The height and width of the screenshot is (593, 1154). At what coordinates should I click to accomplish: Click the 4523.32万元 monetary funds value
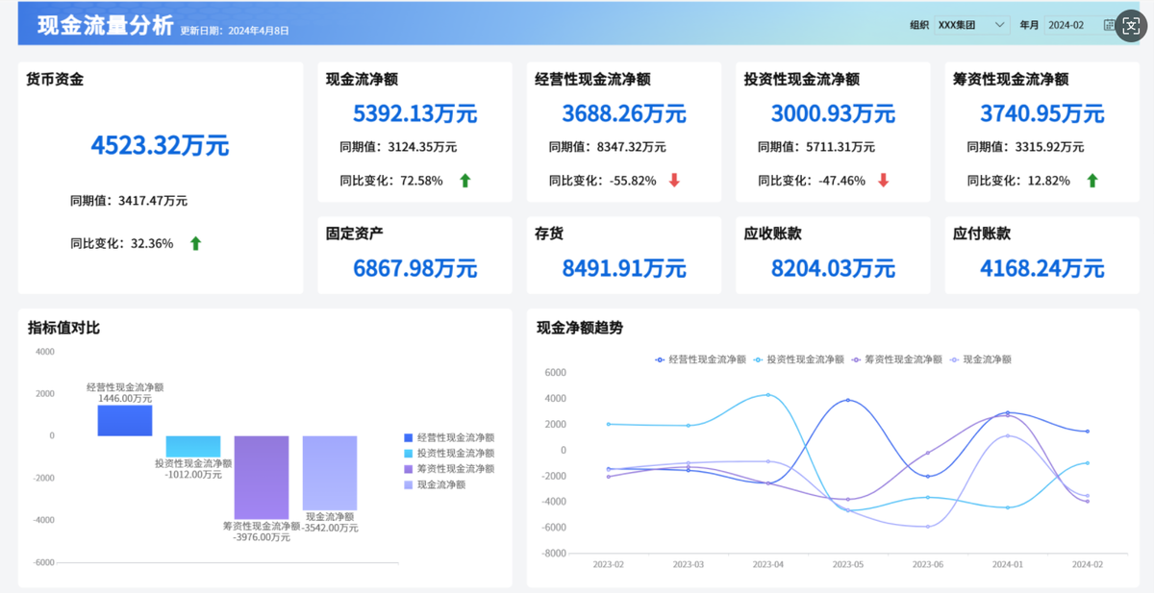(160, 145)
